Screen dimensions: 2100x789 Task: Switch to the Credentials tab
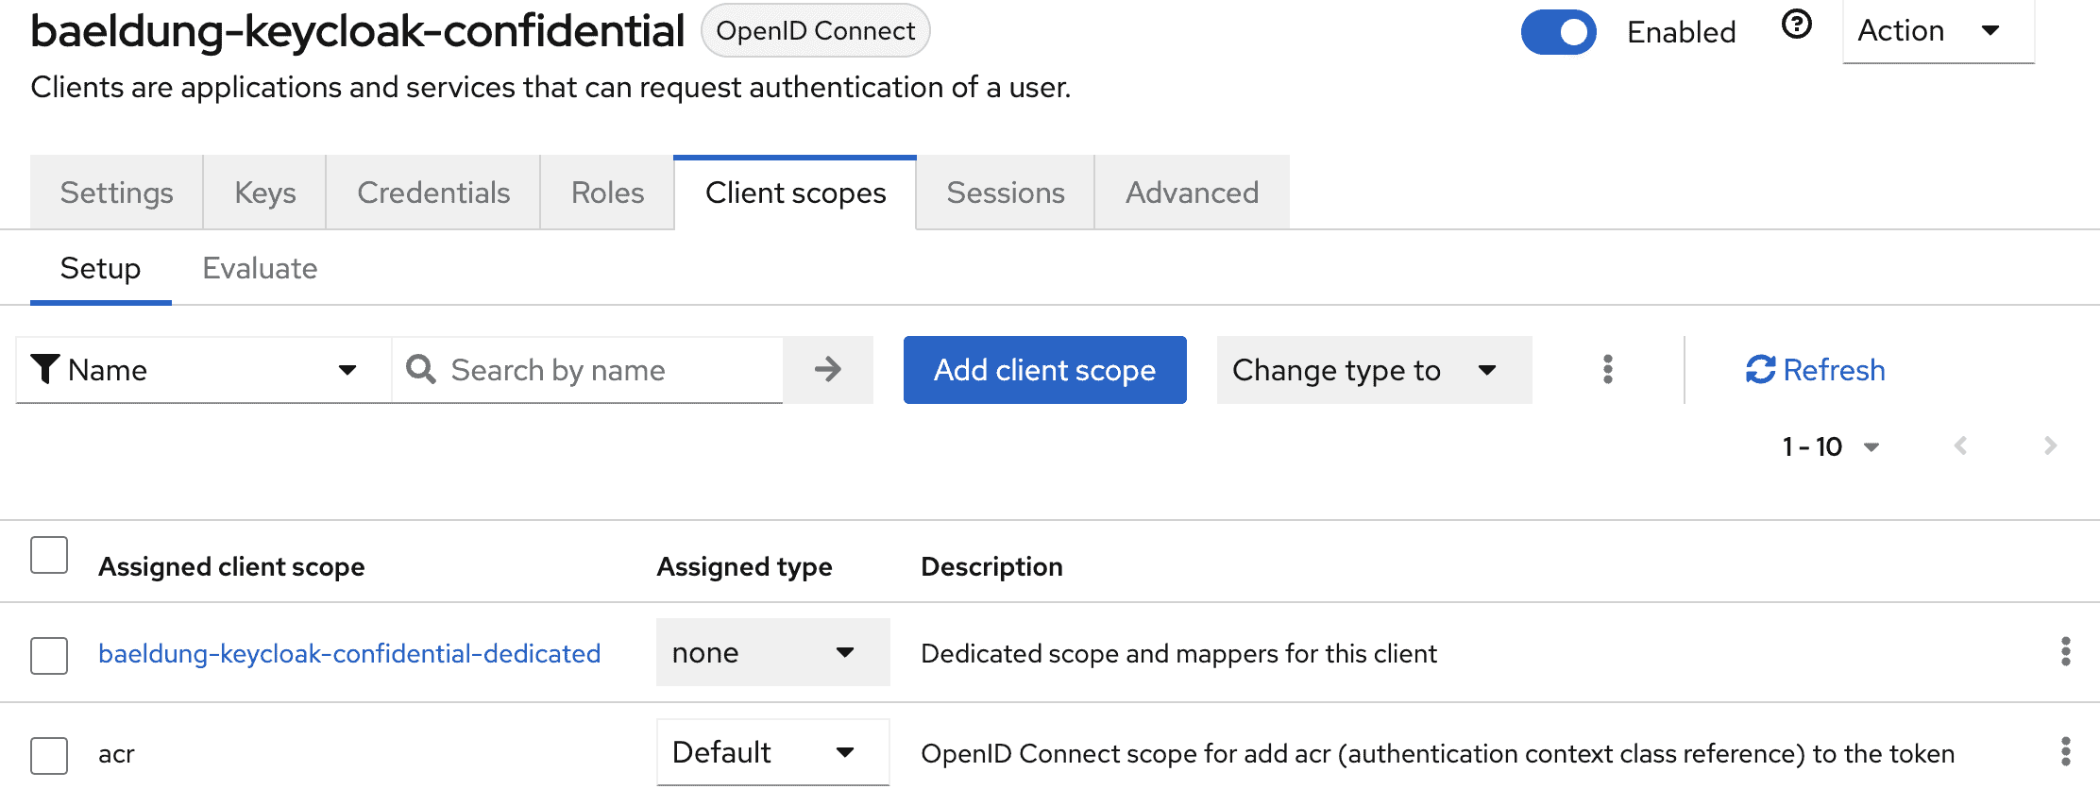tap(433, 193)
